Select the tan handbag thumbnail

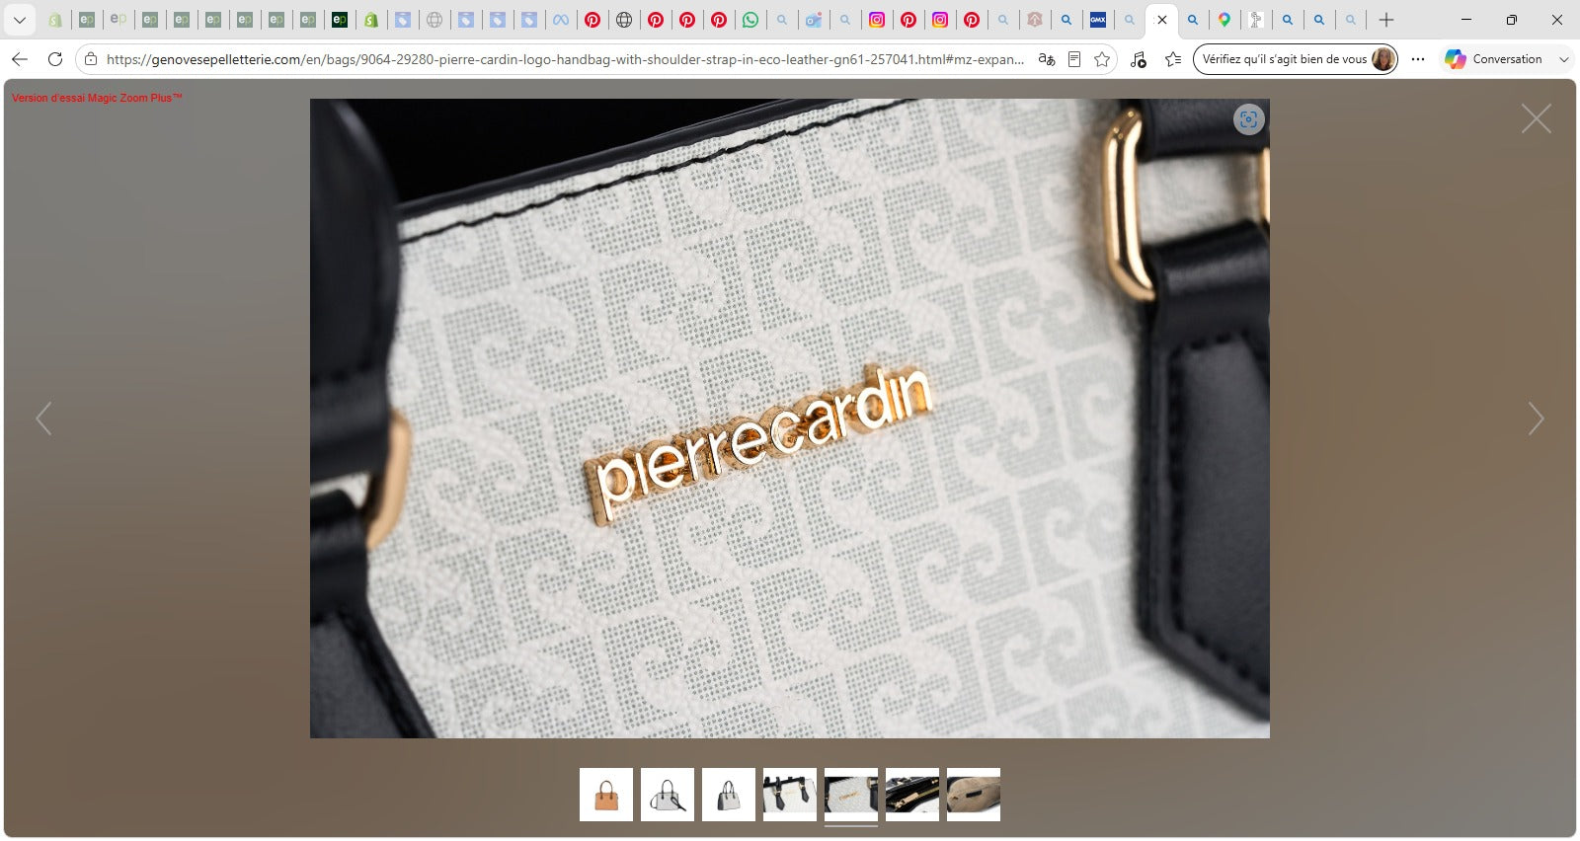point(606,795)
